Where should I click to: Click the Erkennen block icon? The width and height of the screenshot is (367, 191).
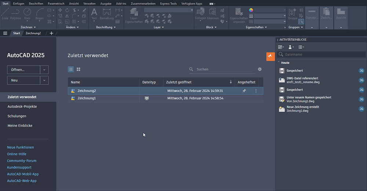[x=212, y=14]
